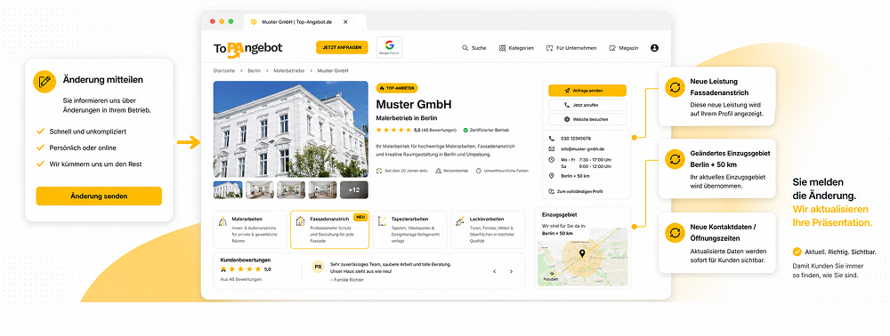Open the Fassadenanstrich service card marked NEU

(x=330, y=230)
